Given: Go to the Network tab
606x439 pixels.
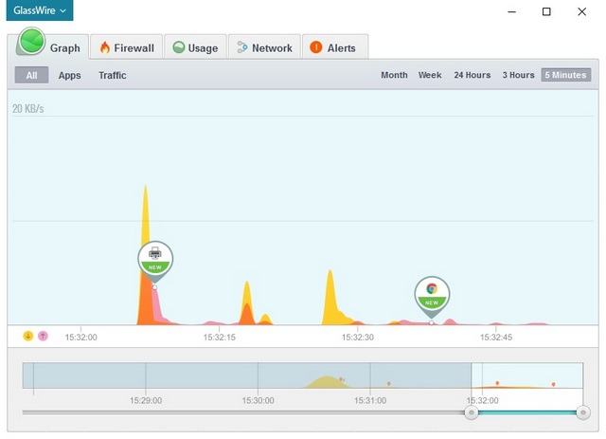Looking at the screenshot, I should [264, 47].
